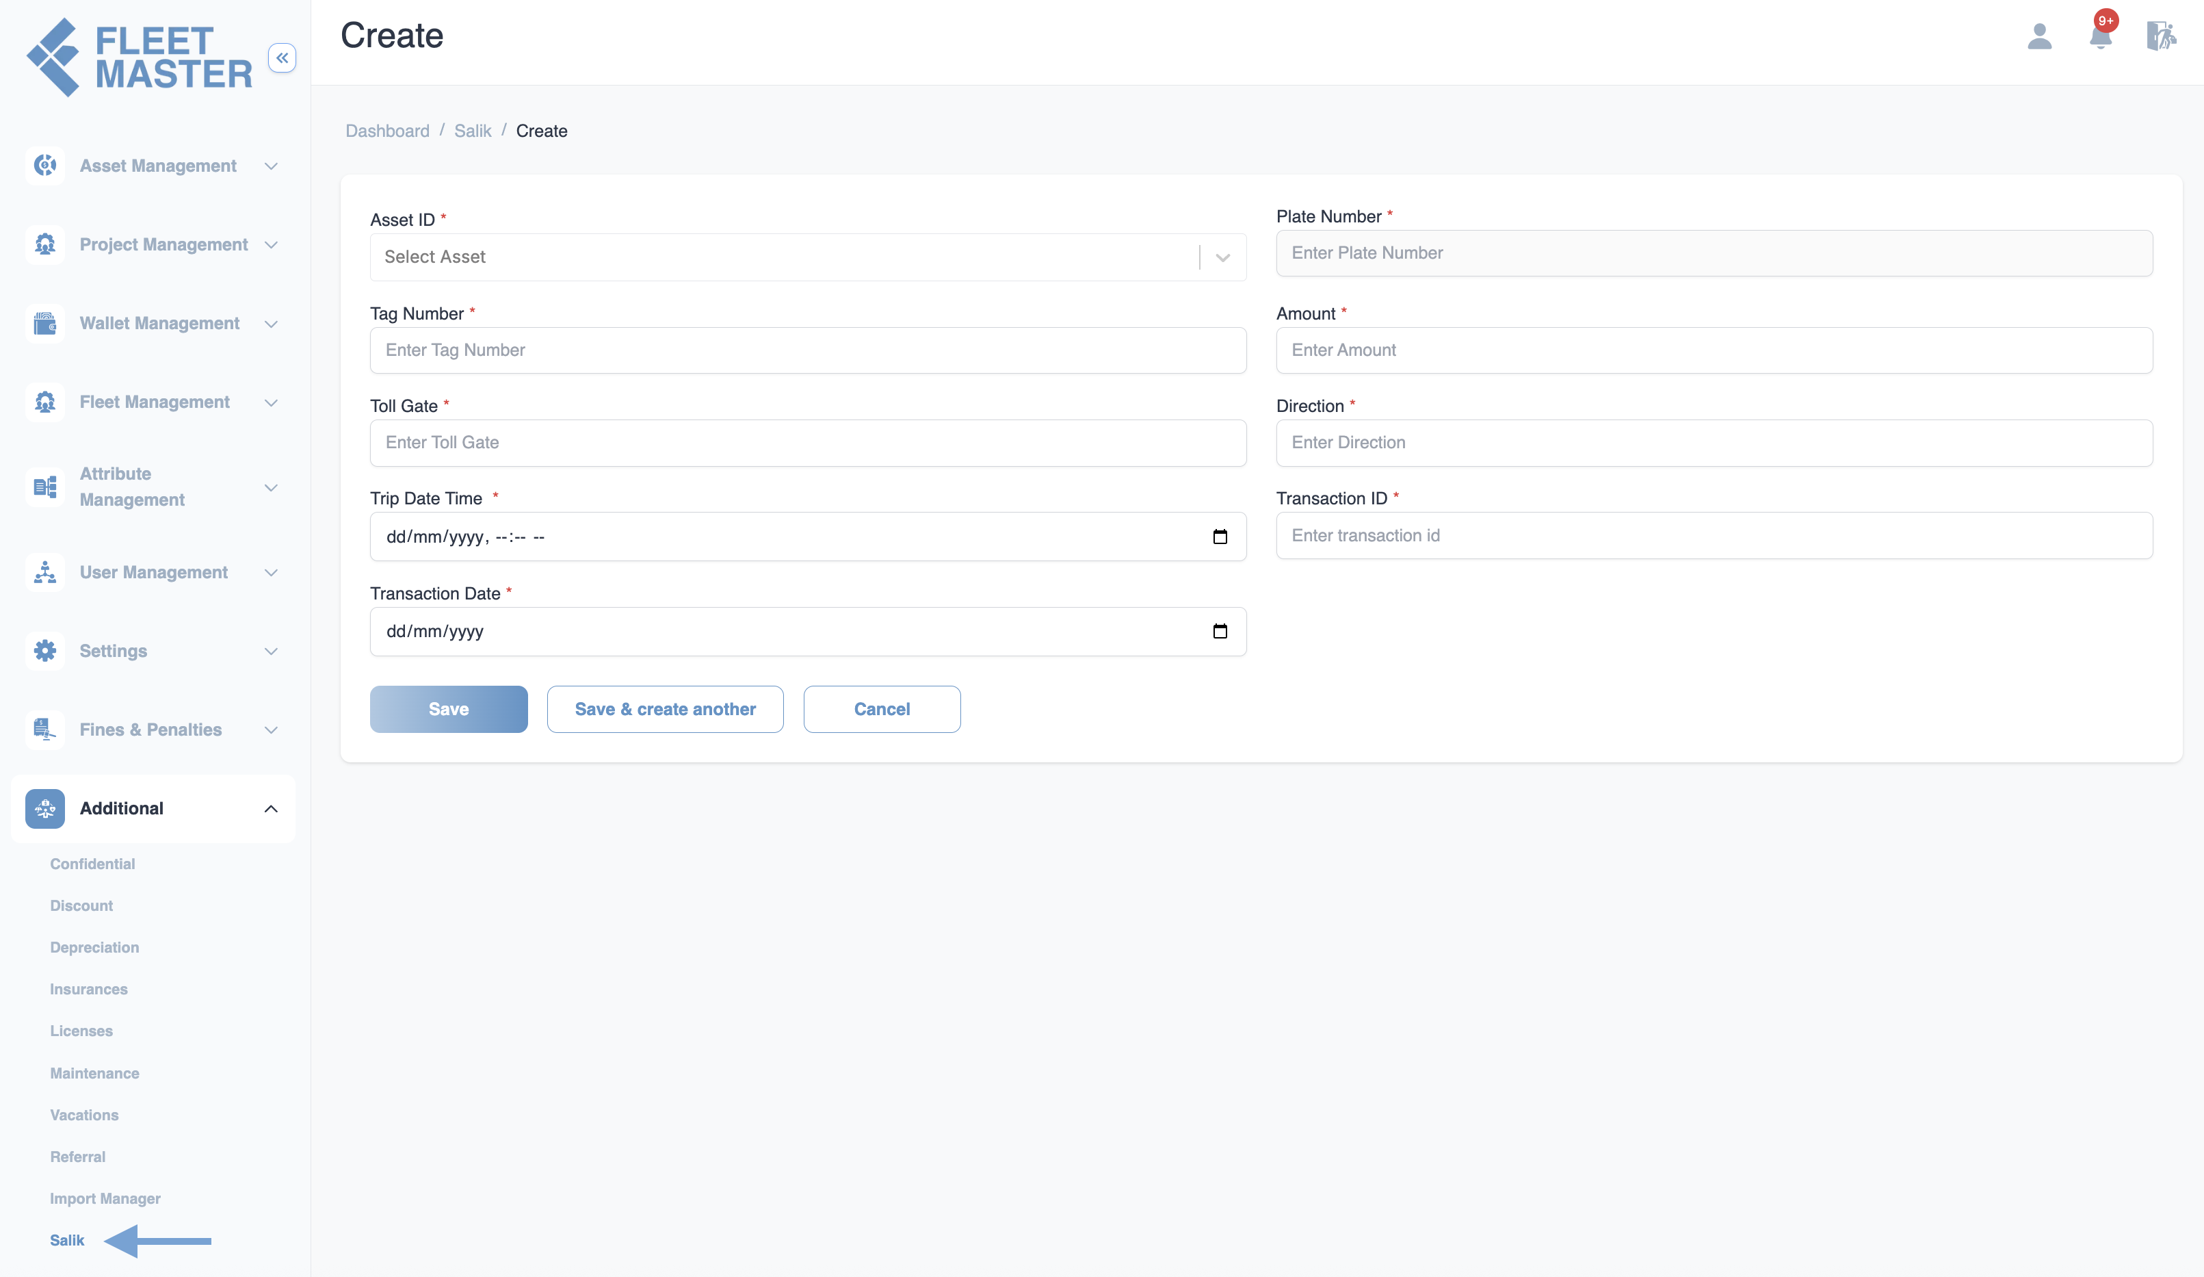
Task: Click the Fleet Master logo
Action: (x=139, y=57)
